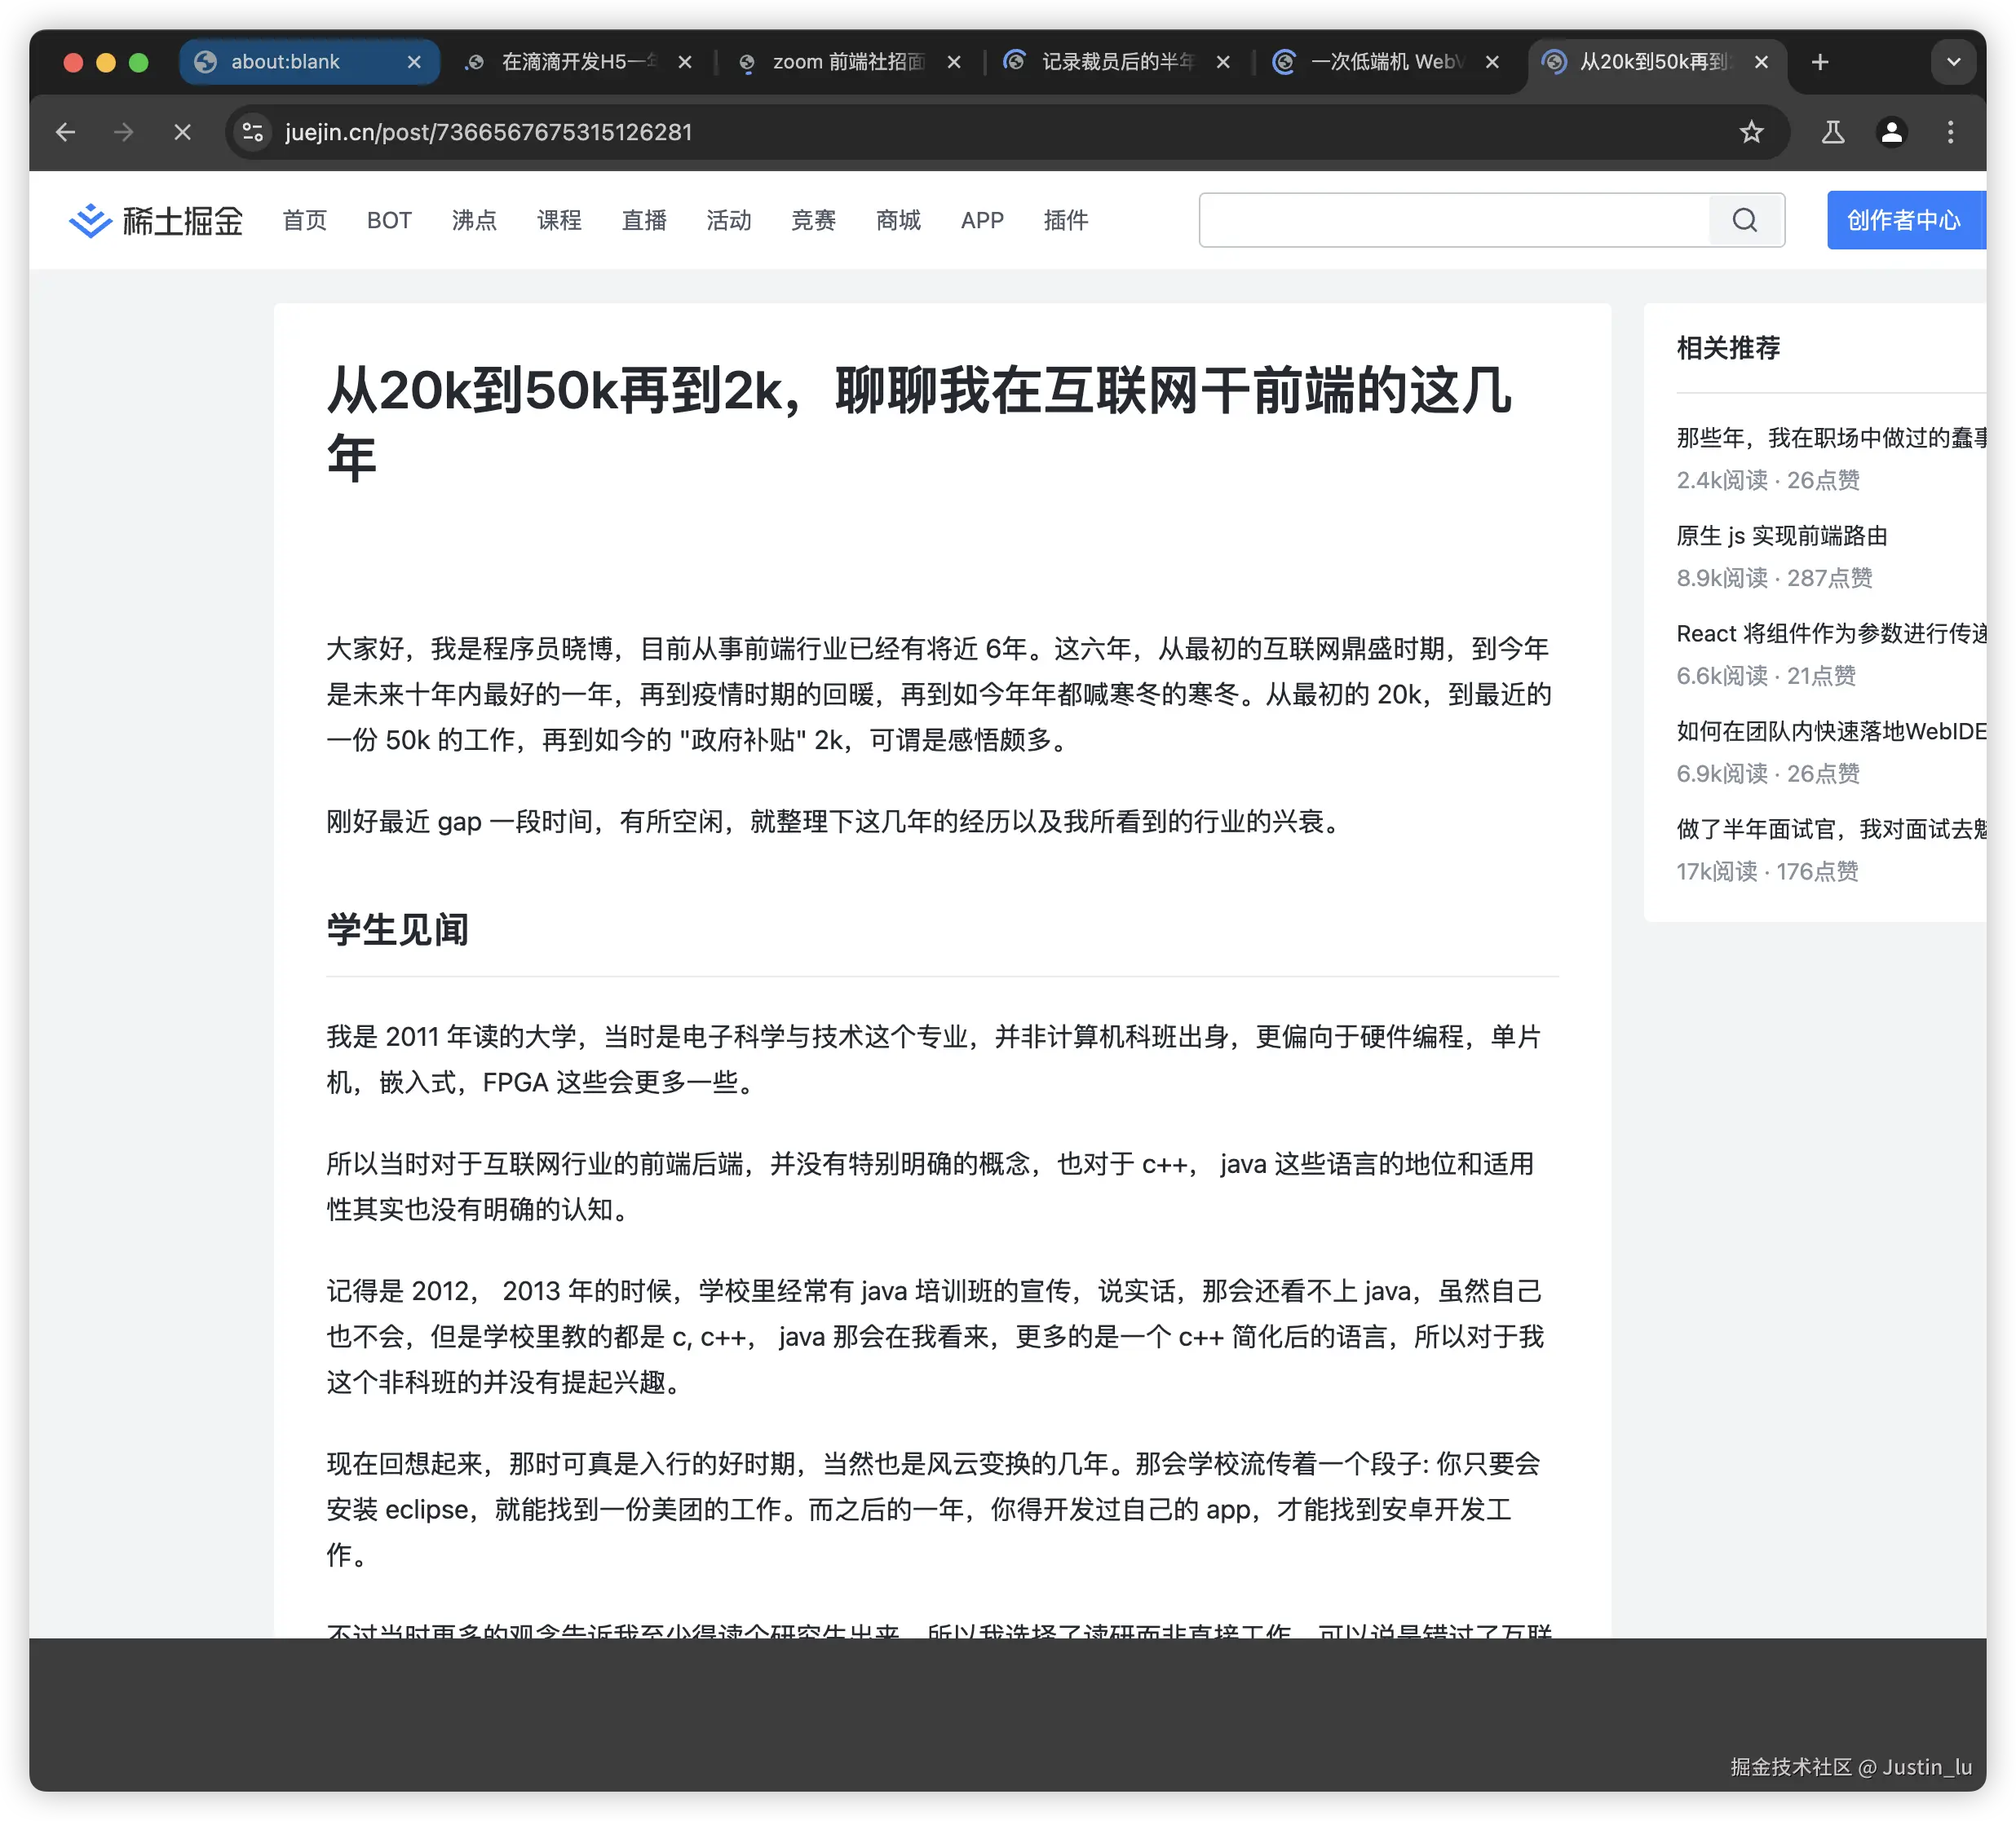The width and height of the screenshot is (2016, 1821).
Task: Open the 课程 navigation item
Action: [x=559, y=221]
